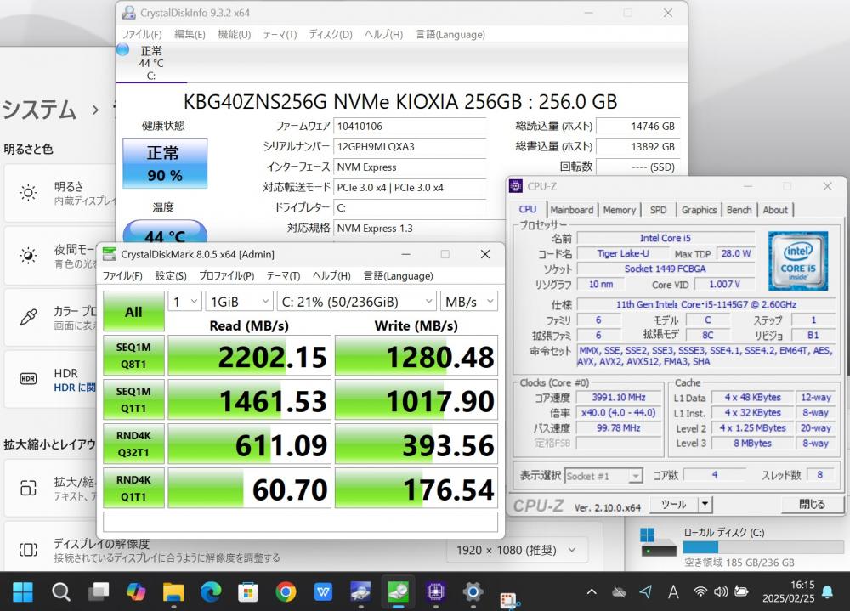The width and height of the screenshot is (850, 611).
Task: Click serial number field 12GPH9MLQXA3
Action: coord(410,147)
